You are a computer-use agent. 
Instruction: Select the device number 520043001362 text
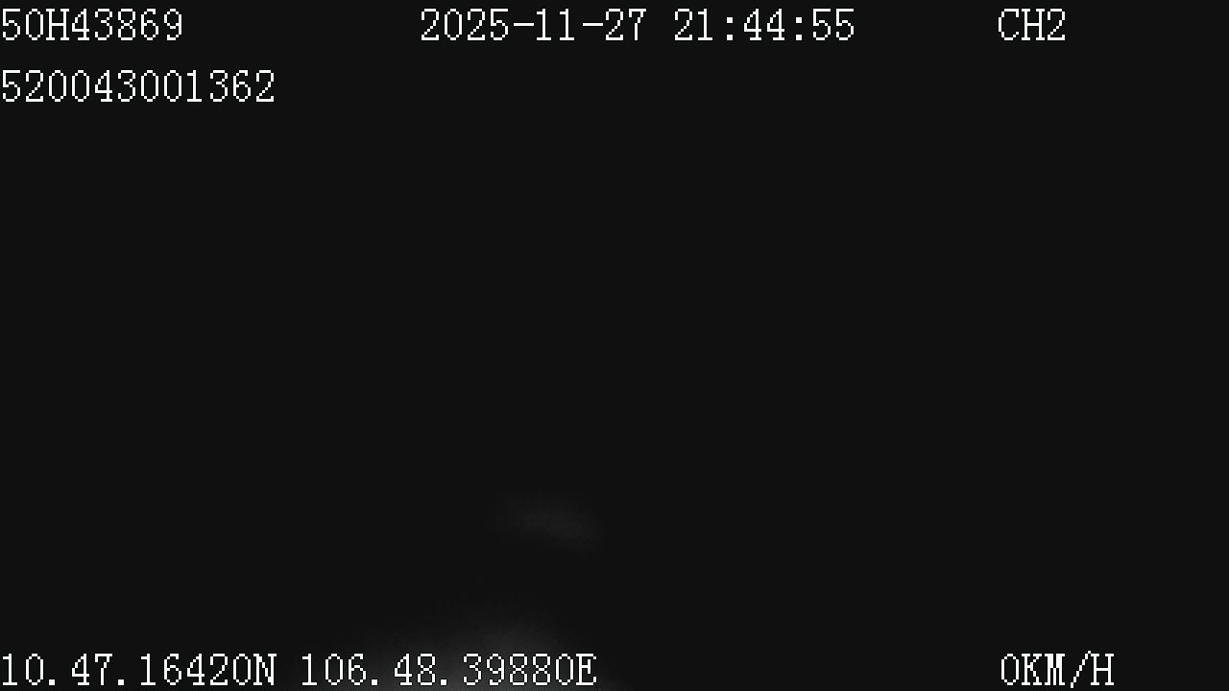tap(138, 87)
